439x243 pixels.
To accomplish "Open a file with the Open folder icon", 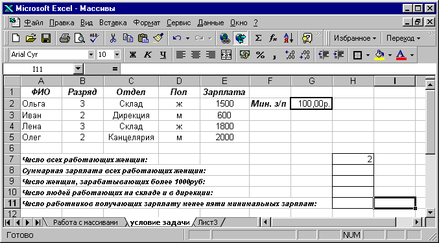I will 30,38.
